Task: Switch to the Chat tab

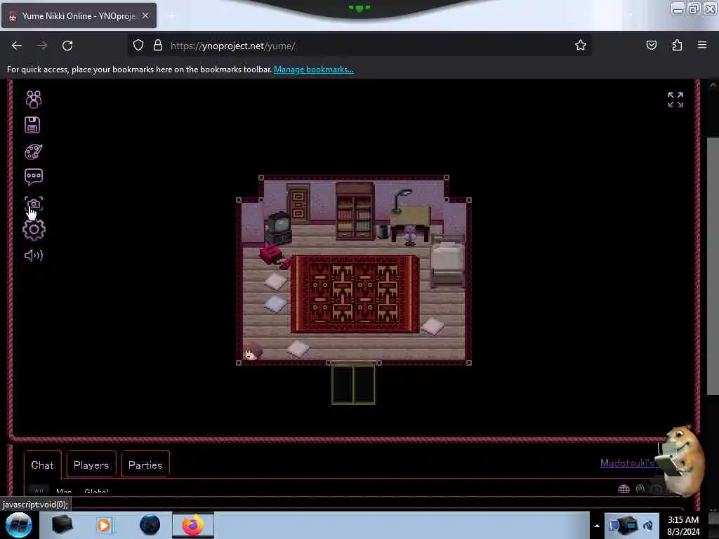Action: click(42, 465)
